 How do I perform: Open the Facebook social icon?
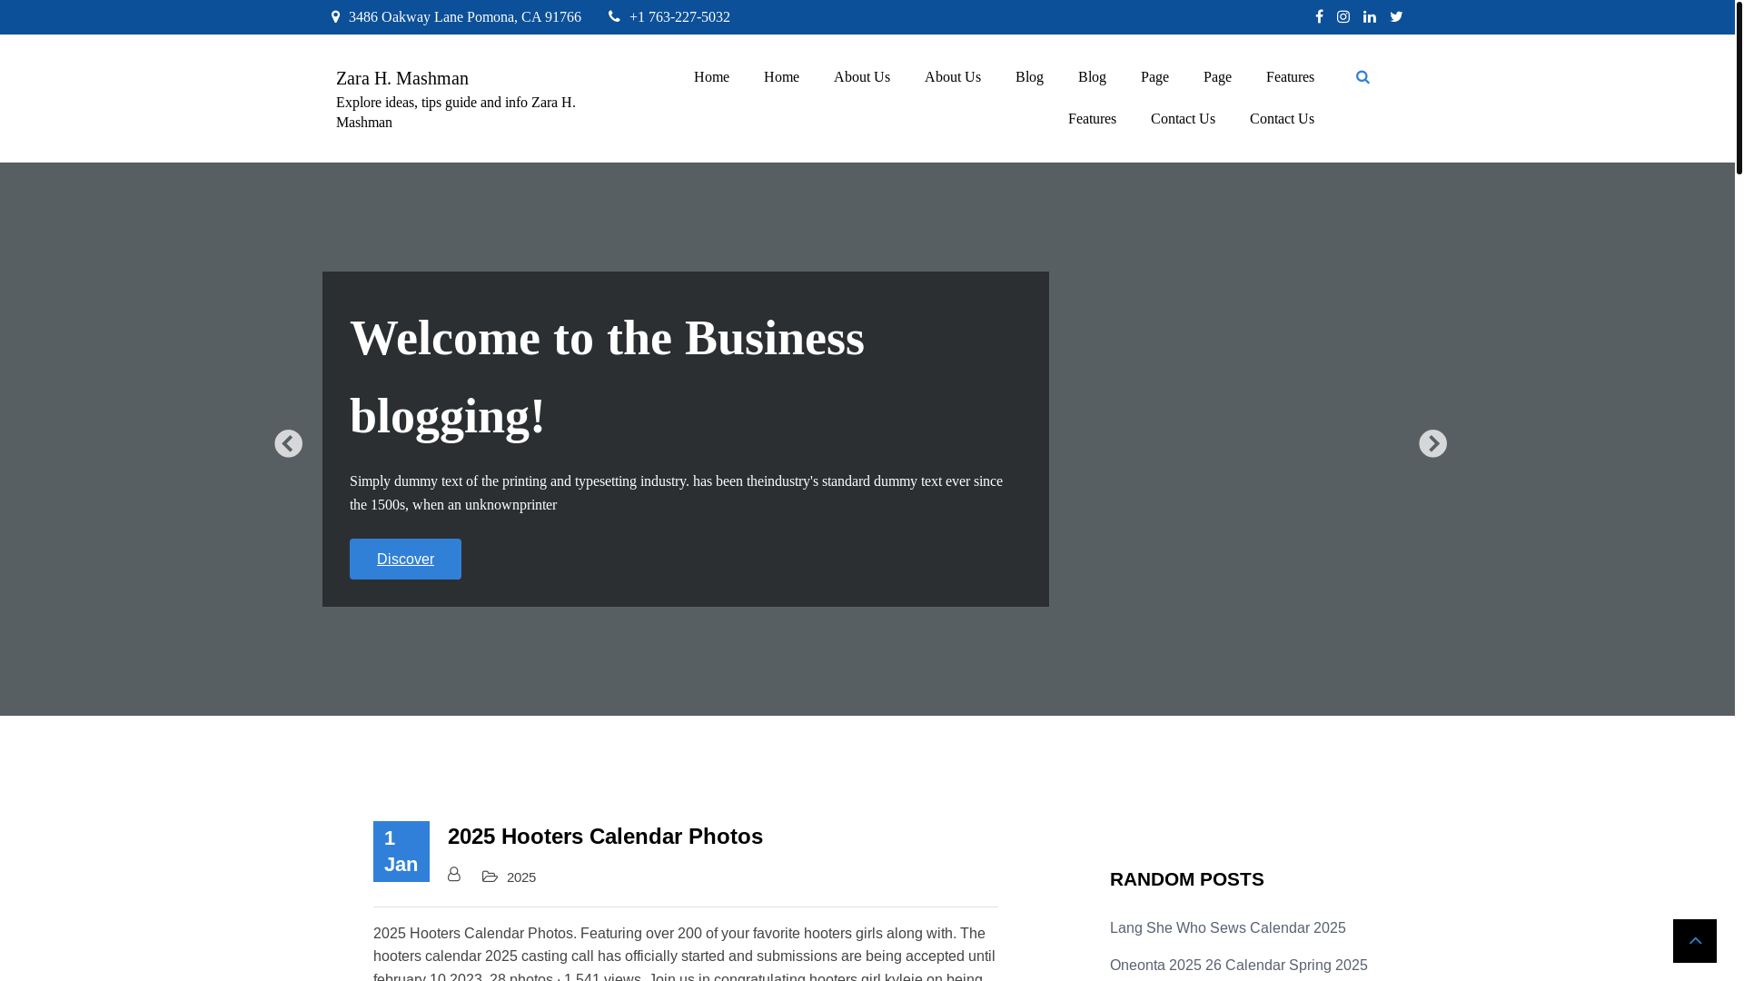coord(1319,16)
